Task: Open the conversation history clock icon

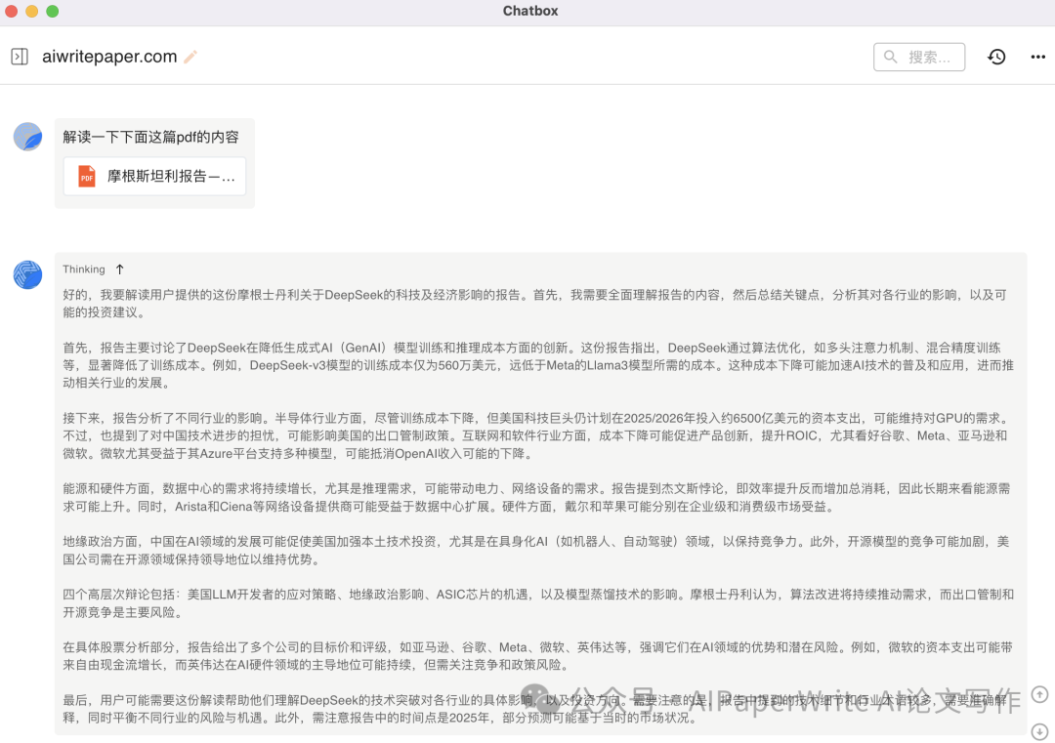Action: tap(996, 58)
